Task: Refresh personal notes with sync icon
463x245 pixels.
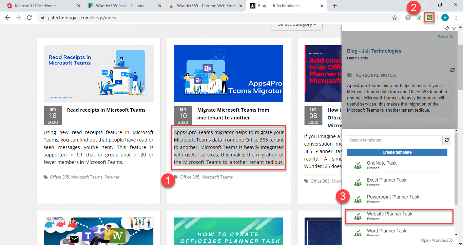Action: (x=452, y=70)
